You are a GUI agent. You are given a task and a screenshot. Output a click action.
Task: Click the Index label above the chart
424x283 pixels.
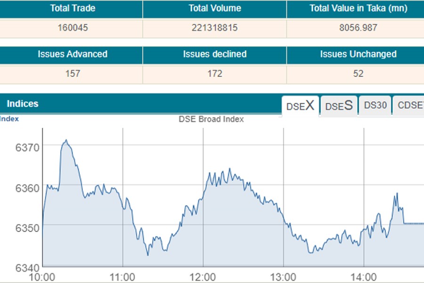[9, 119]
